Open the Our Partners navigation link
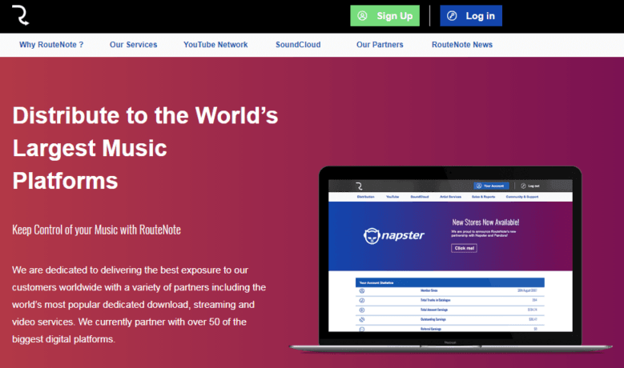This screenshot has height=368, width=624. click(x=380, y=45)
